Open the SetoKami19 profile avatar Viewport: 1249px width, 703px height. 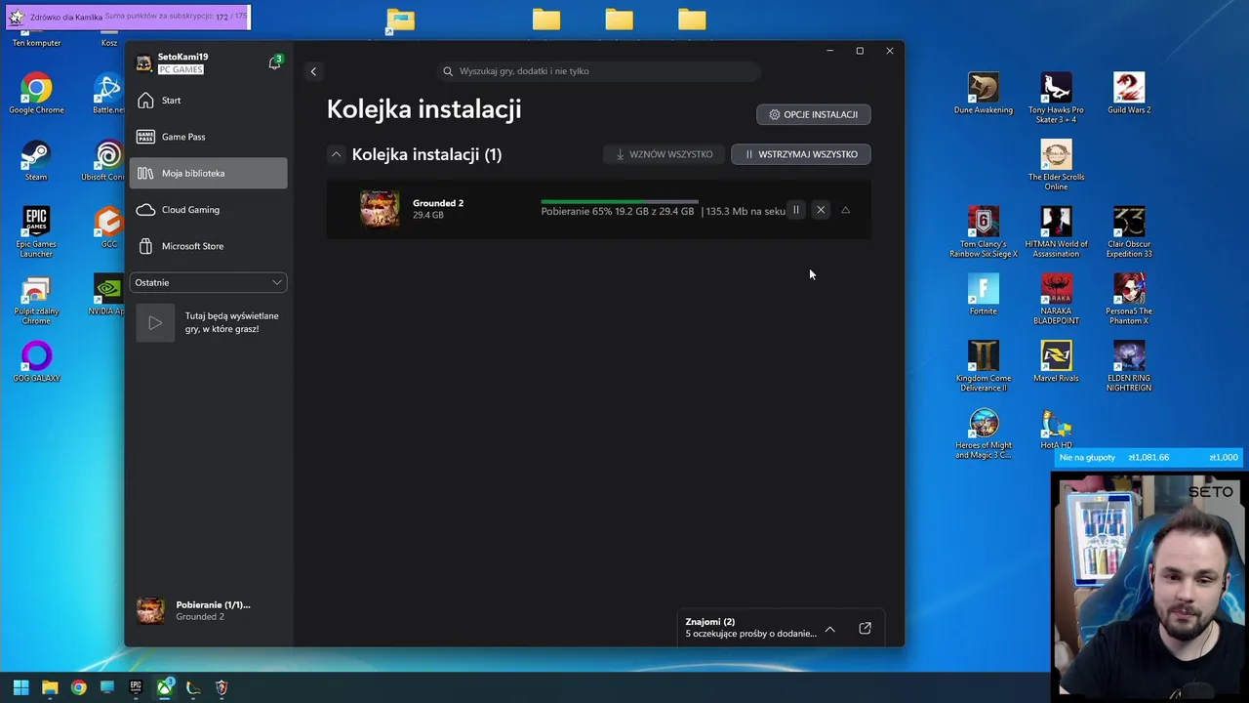click(x=143, y=63)
